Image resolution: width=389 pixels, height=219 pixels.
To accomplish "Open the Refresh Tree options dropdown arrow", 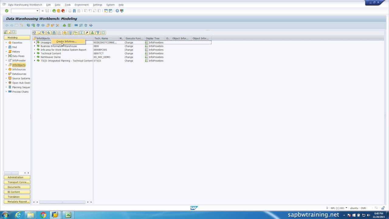I will coord(39,33).
